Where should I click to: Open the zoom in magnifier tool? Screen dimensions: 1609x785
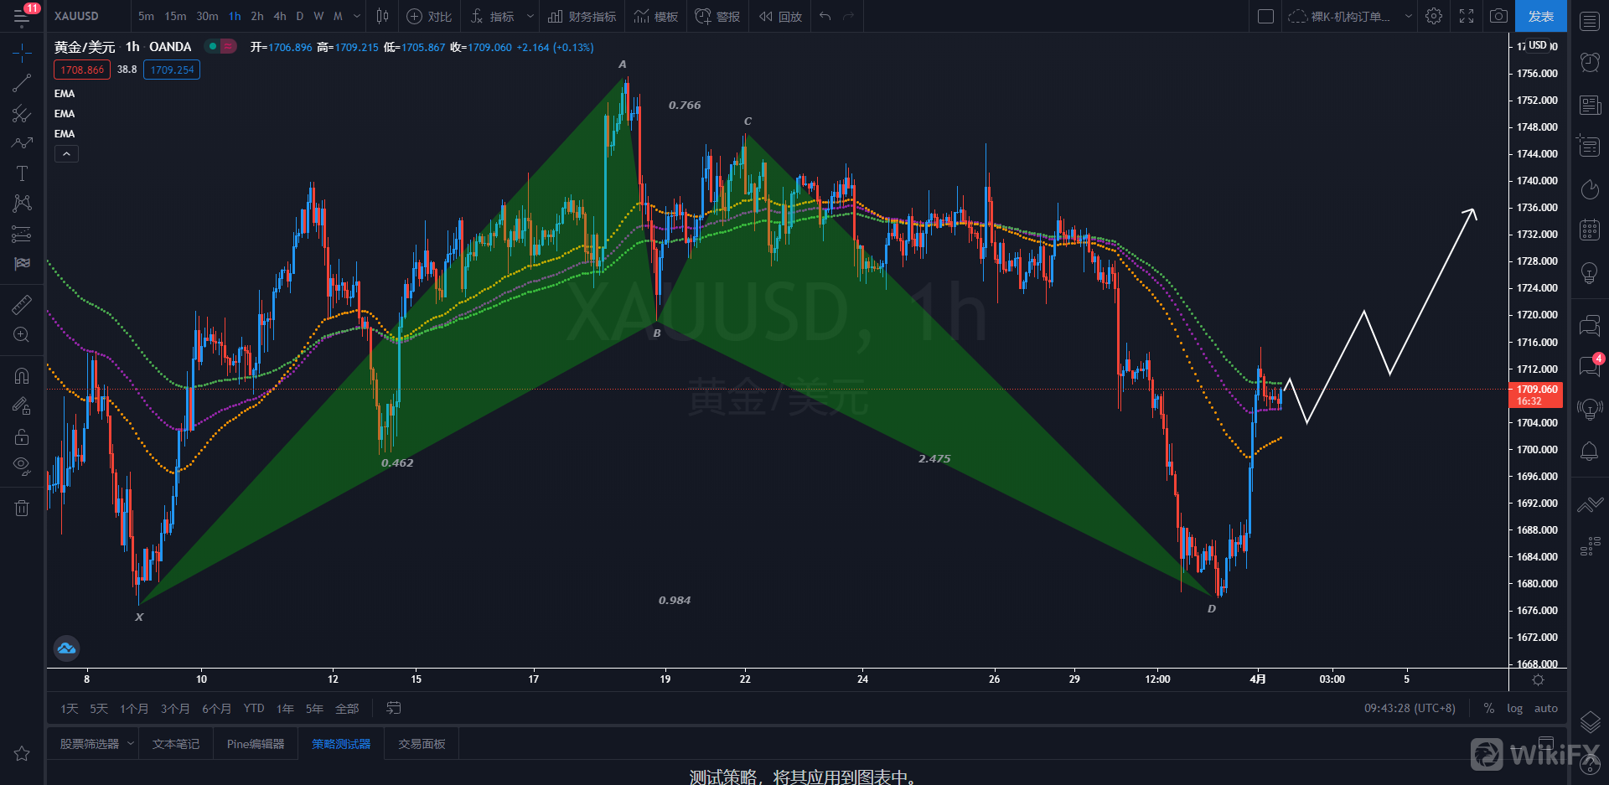tap(22, 335)
